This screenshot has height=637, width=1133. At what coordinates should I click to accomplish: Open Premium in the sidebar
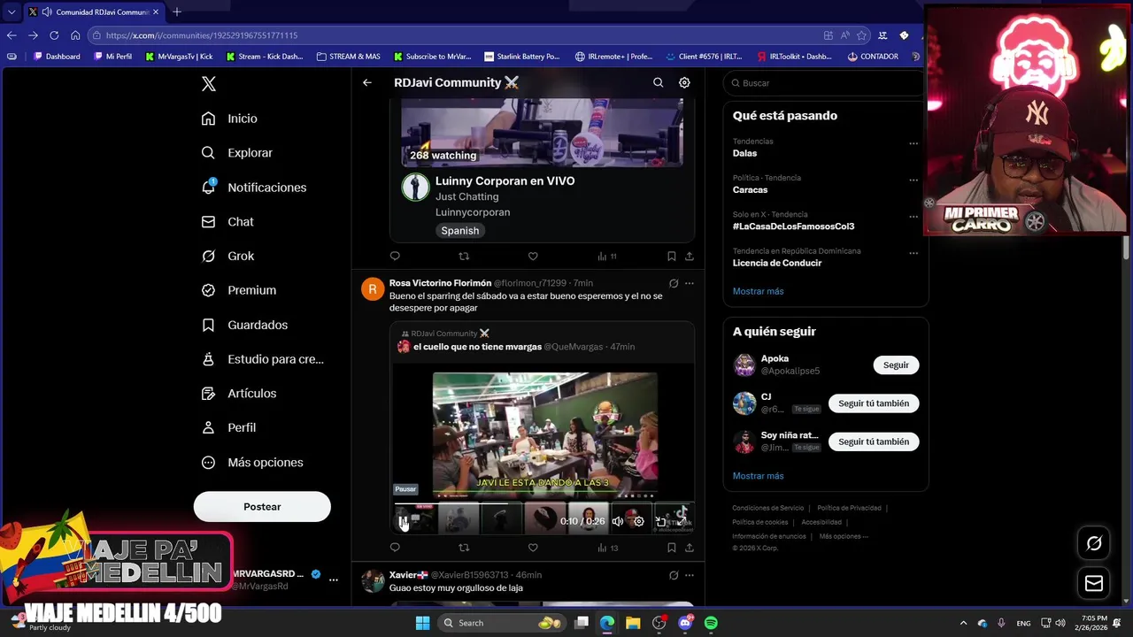pos(238,290)
